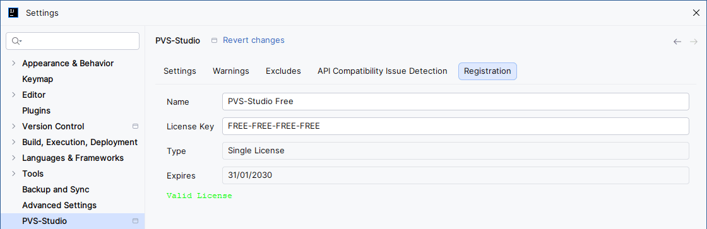The height and width of the screenshot is (229, 707).
Task: Open Backup and Sync settings
Action: click(x=56, y=189)
